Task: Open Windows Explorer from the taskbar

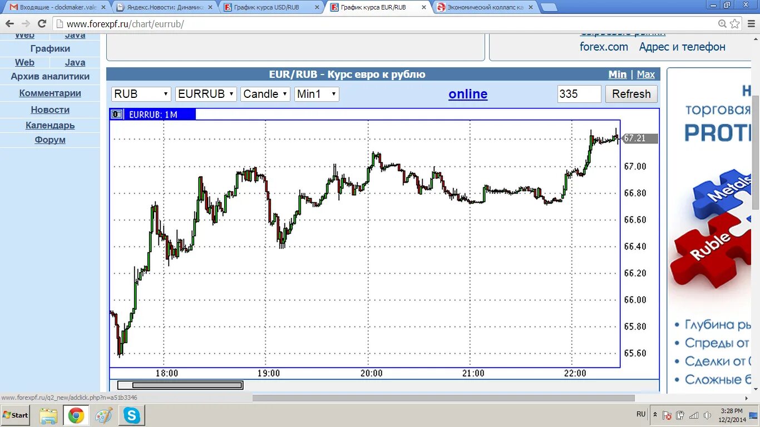Action: coord(48,415)
